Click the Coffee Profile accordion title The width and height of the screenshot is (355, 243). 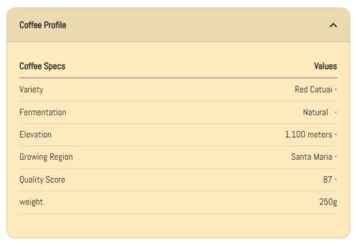tap(43, 25)
